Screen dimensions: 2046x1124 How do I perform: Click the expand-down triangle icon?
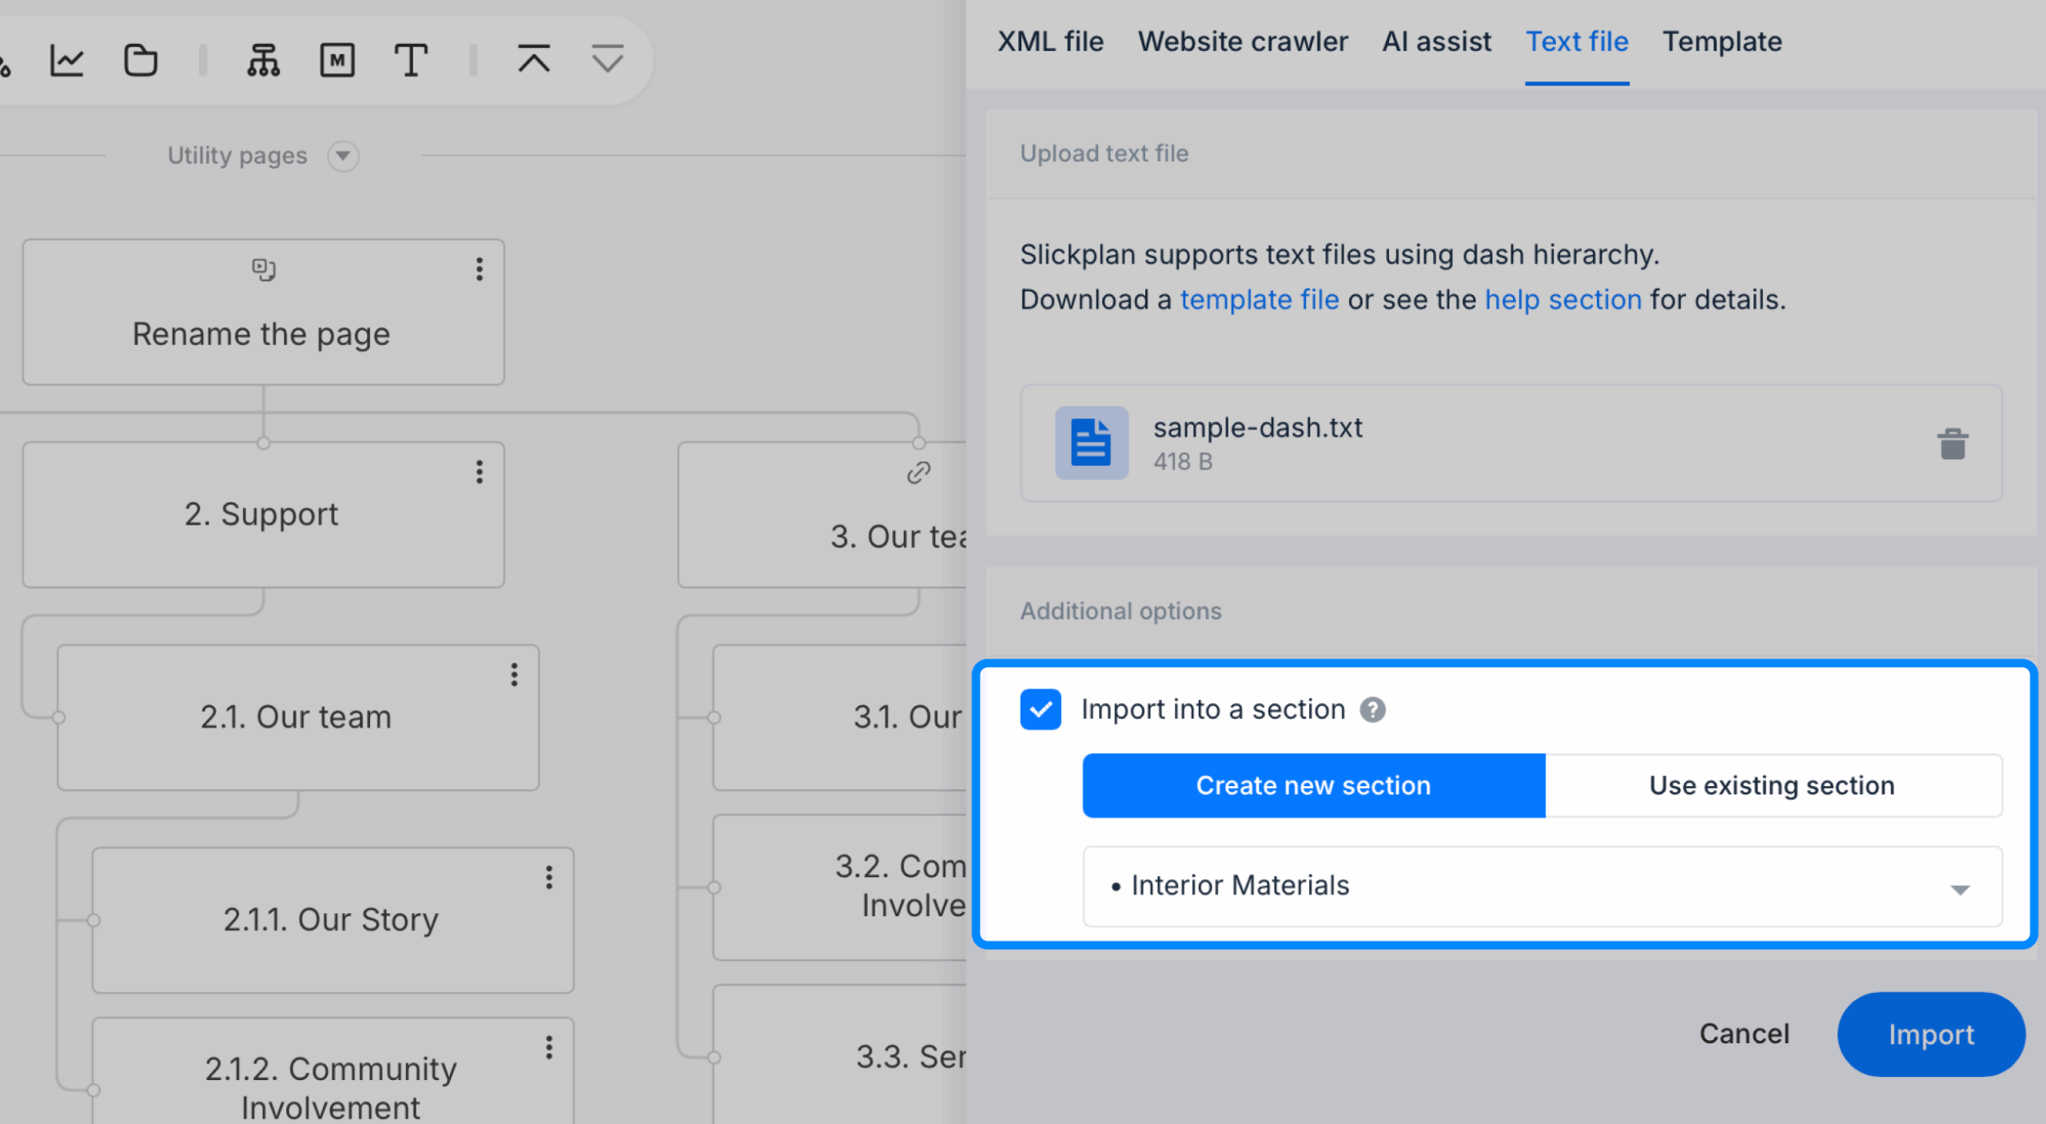tap(607, 60)
